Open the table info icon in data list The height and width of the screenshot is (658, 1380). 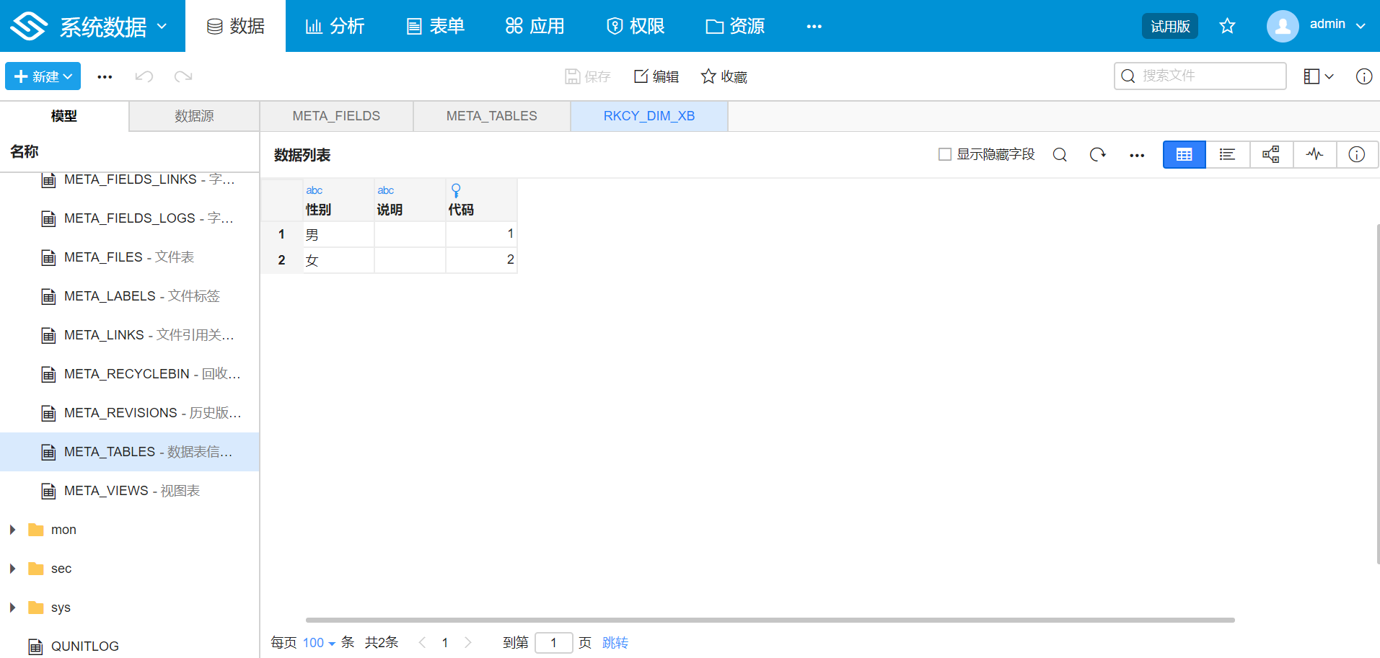tap(1357, 154)
